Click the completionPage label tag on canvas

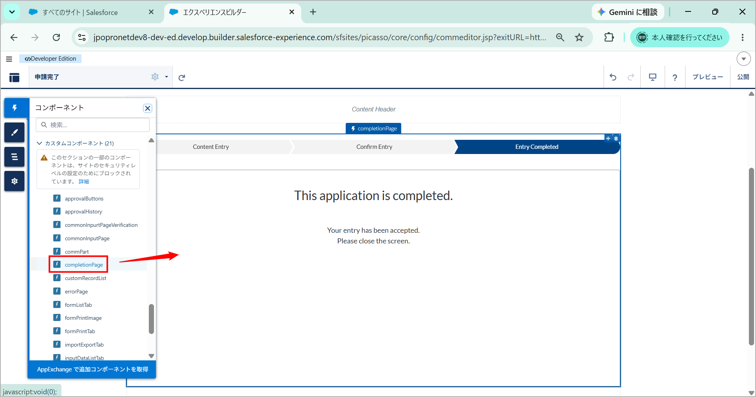373,128
